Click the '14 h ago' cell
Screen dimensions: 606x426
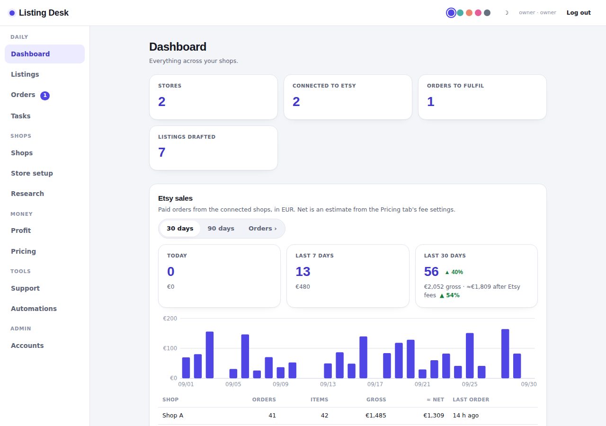(x=465, y=416)
